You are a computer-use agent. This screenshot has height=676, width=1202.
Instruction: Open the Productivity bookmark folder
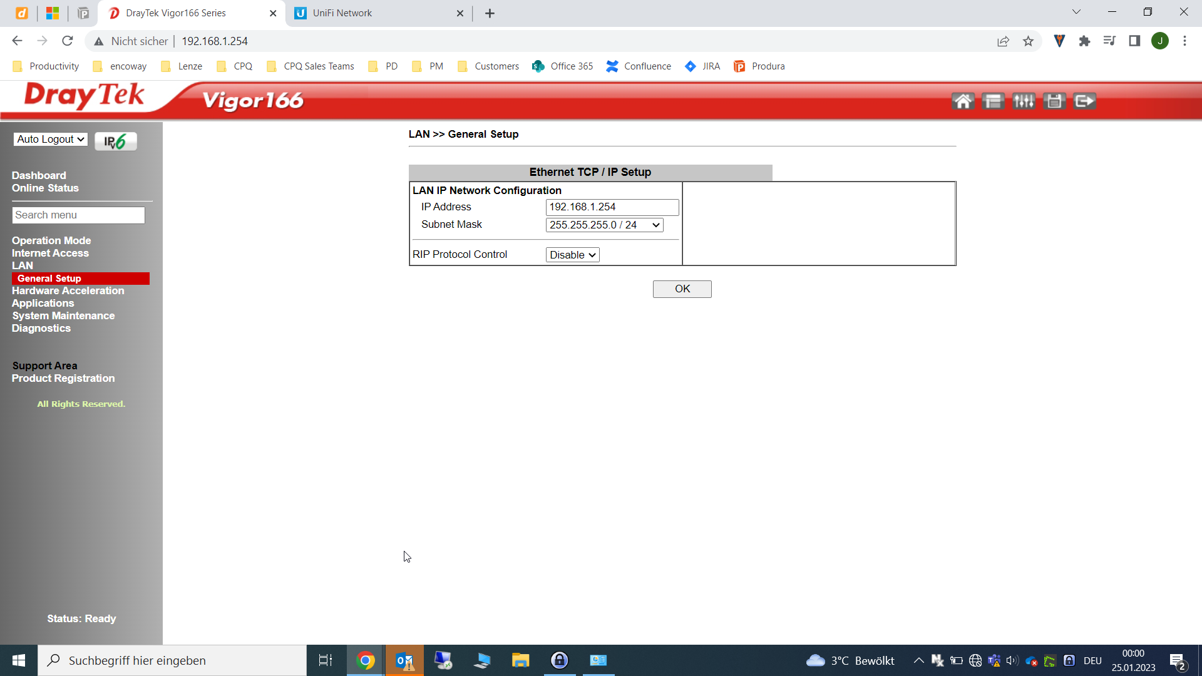[46, 66]
